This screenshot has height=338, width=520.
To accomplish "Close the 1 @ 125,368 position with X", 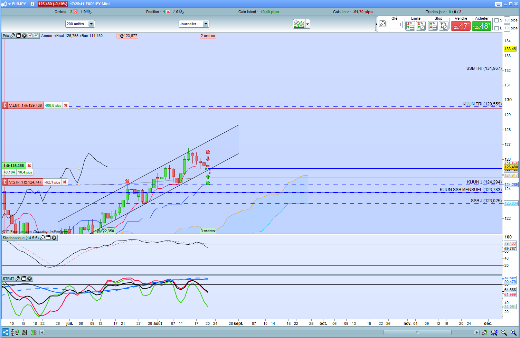I will click(x=29, y=166).
